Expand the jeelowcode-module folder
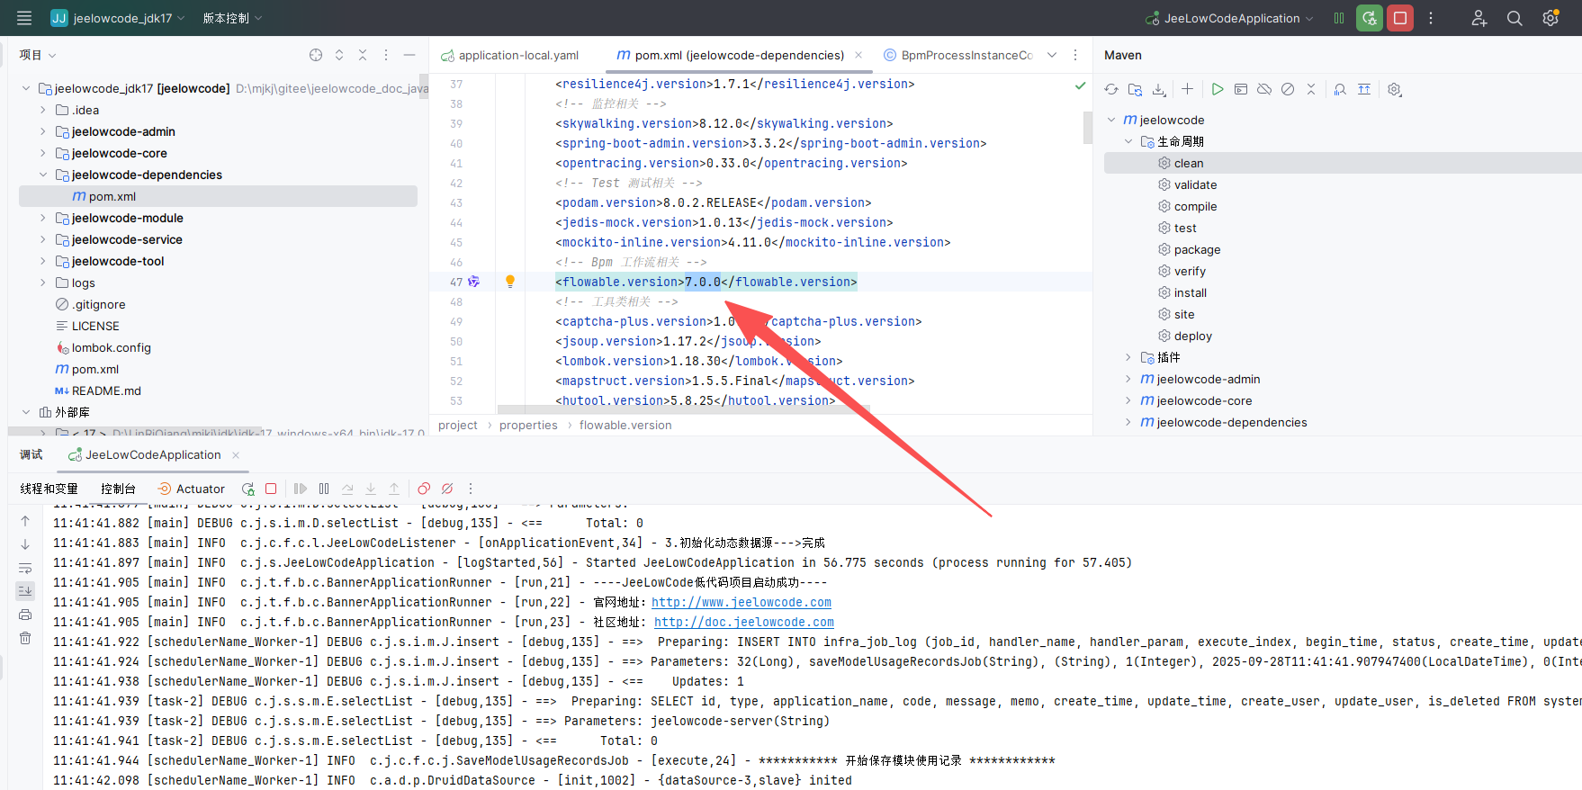This screenshot has width=1582, height=790. (43, 218)
